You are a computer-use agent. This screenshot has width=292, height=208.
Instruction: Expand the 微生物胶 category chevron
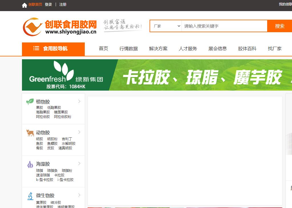pyautogui.click(x=79, y=195)
